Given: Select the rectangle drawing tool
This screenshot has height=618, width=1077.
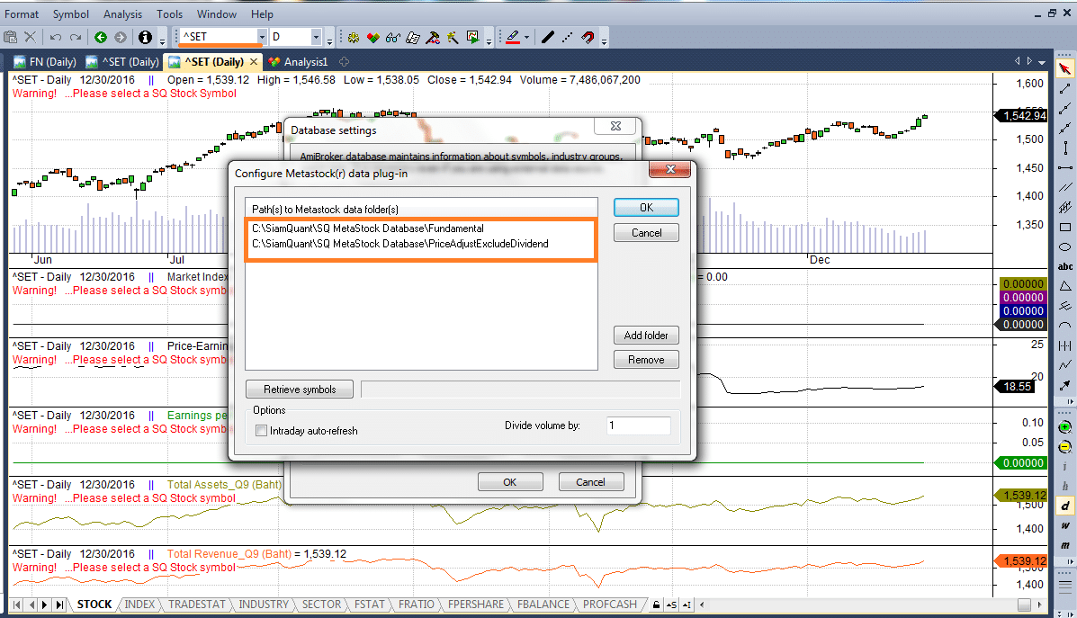Looking at the screenshot, I should pyautogui.click(x=1065, y=227).
